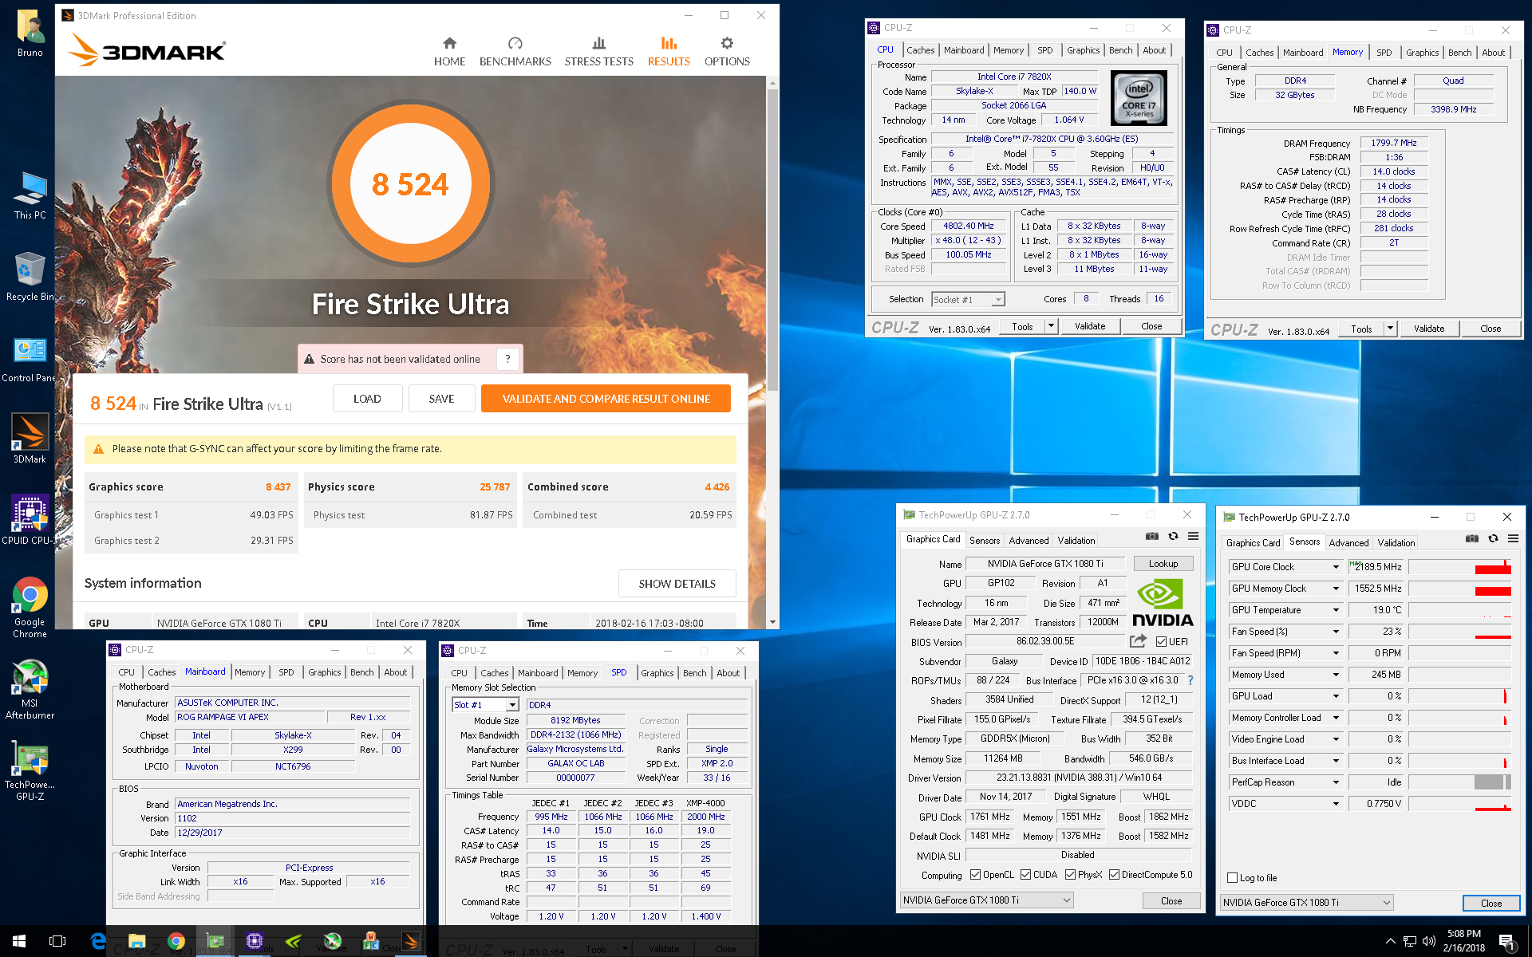
Task: Click the BIOS share/export icon in GPU-Z
Action: point(1138,641)
